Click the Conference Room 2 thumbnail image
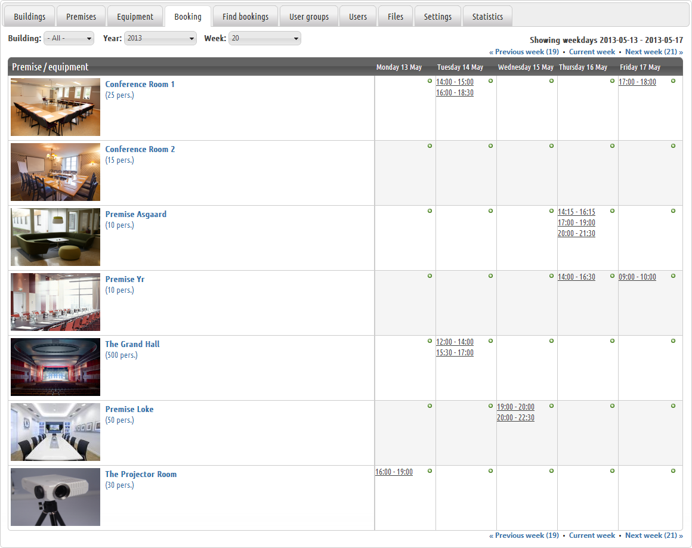692x548 pixels. [55, 172]
